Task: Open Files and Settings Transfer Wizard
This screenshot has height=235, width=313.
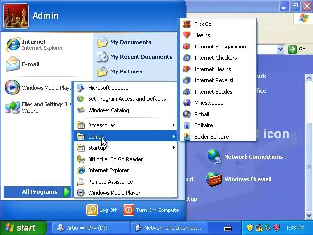Action: (38, 107)
